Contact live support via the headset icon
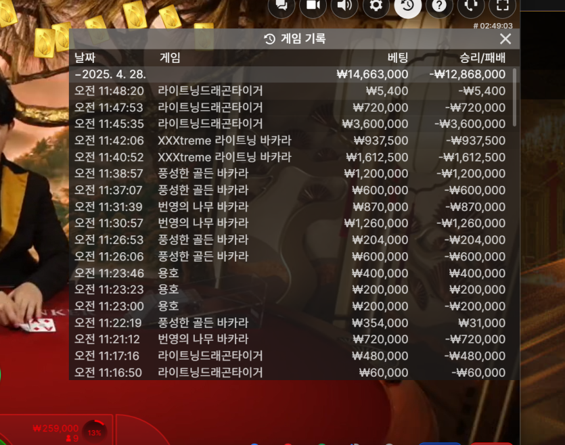565x445 pixels. point(471,5)
